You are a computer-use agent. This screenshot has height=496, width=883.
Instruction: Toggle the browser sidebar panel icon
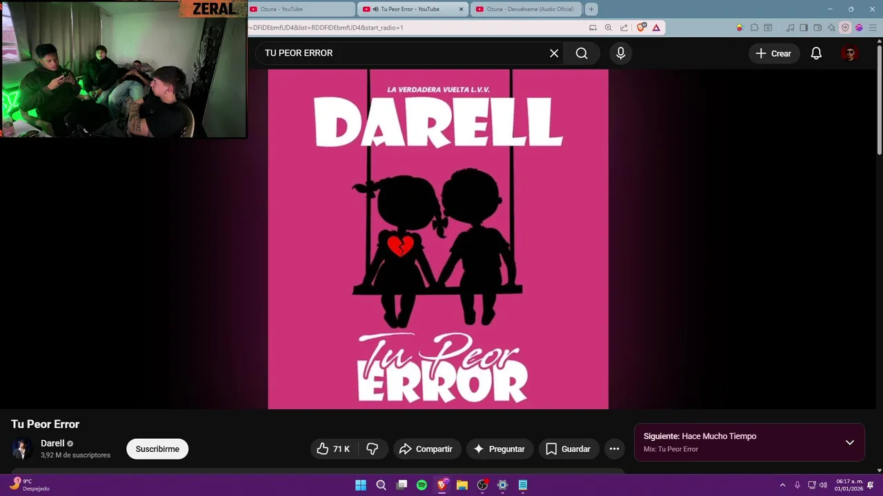(x=804, y=28)
